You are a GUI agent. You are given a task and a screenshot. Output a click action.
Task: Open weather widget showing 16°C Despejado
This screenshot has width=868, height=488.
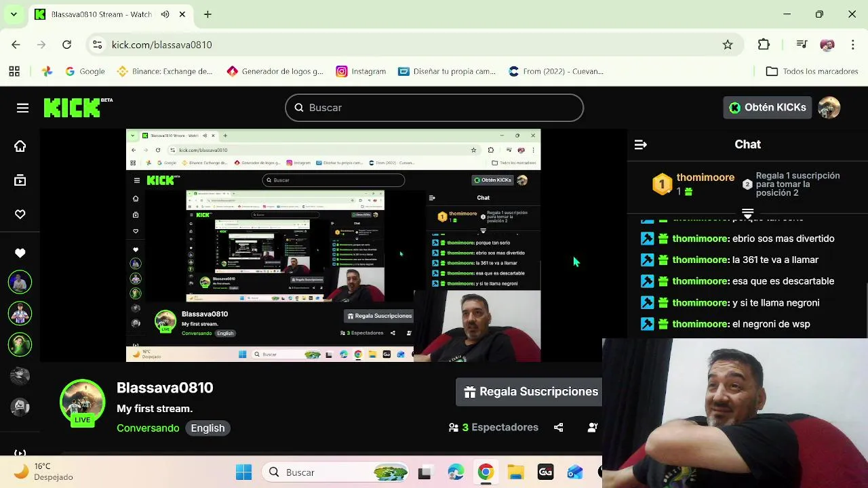(x=44, y=472)
